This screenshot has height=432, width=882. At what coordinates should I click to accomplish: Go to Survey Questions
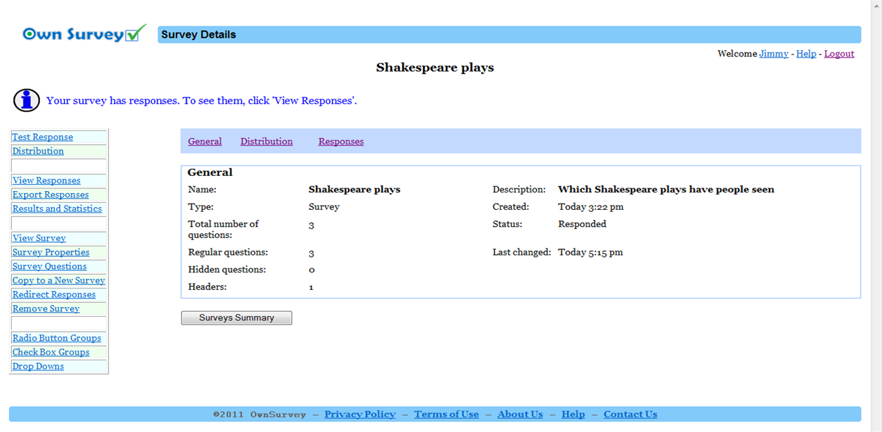[x=50, y=266]
